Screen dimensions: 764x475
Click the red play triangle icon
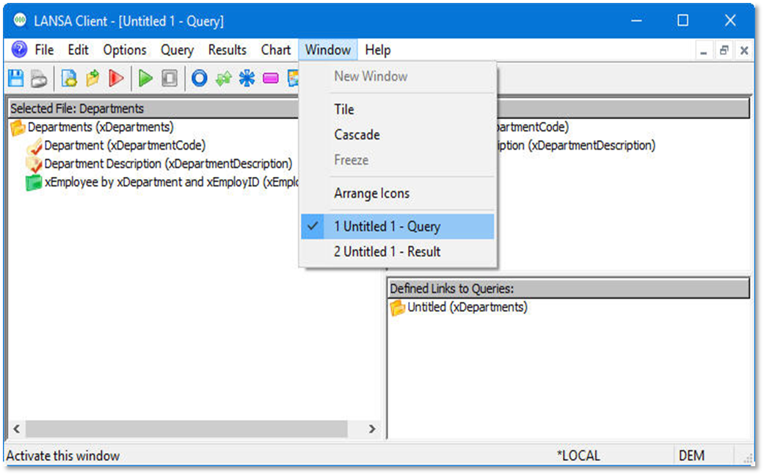pyautogui.click(x=116, y=79)
